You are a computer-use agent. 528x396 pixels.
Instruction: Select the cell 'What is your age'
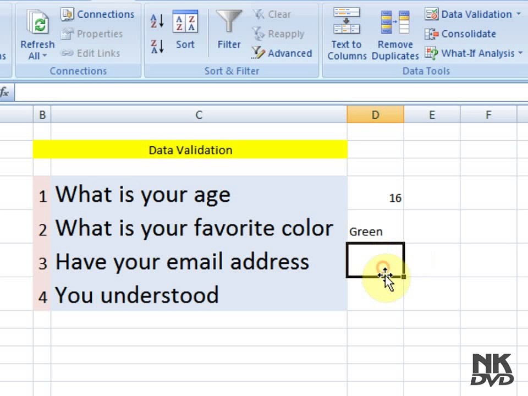point(199,193)
